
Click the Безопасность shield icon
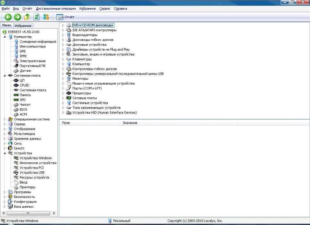pyautogui.click(x=10, y=197)
